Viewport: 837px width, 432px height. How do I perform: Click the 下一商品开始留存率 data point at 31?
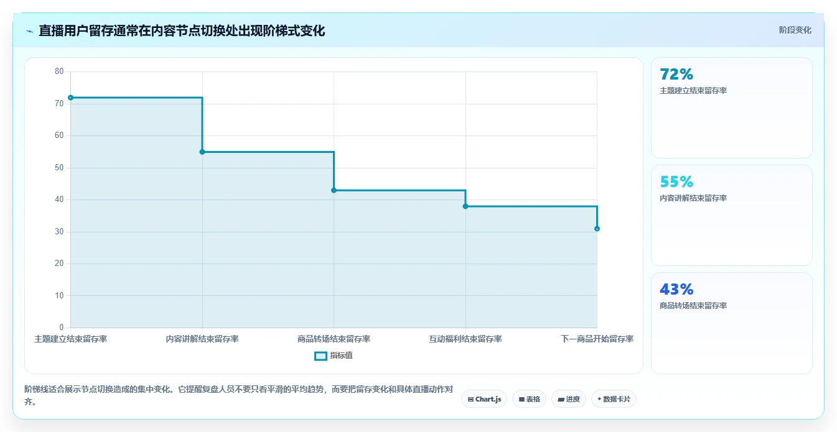click(x=597, y=229)
